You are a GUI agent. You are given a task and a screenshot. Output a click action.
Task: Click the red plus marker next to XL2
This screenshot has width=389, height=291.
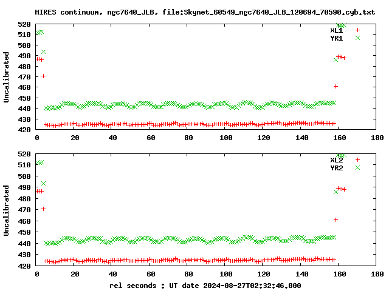pyautogui.click(x=357, y=159)
